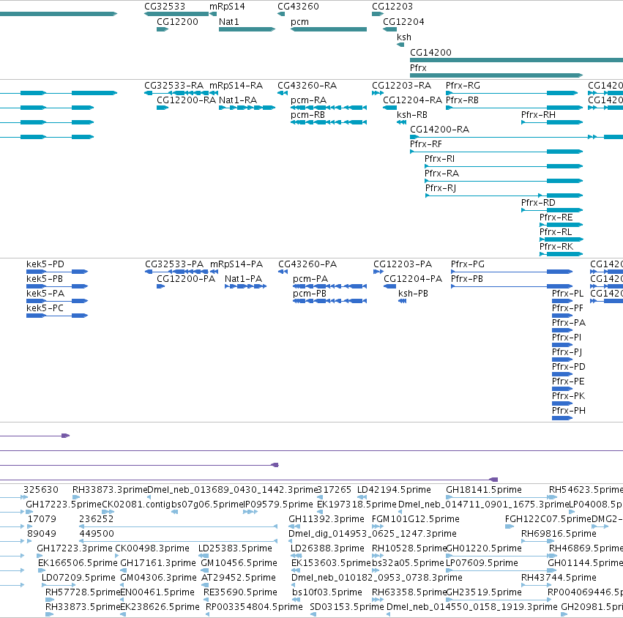Click the ksh gene label

(403, 37)
